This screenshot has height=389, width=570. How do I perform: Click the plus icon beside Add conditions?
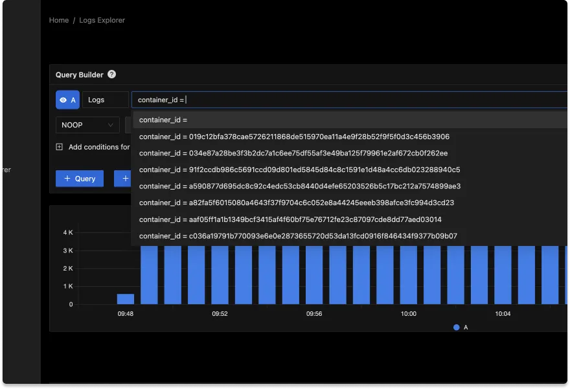click(x=59, y=147)
